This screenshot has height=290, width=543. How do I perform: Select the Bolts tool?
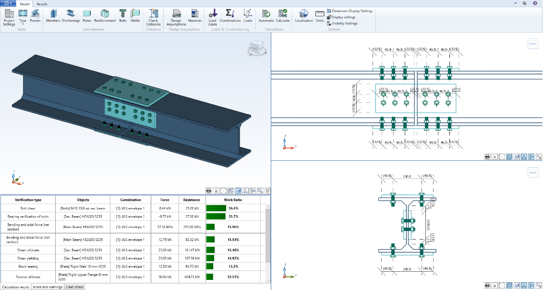[x=122, y=14]
